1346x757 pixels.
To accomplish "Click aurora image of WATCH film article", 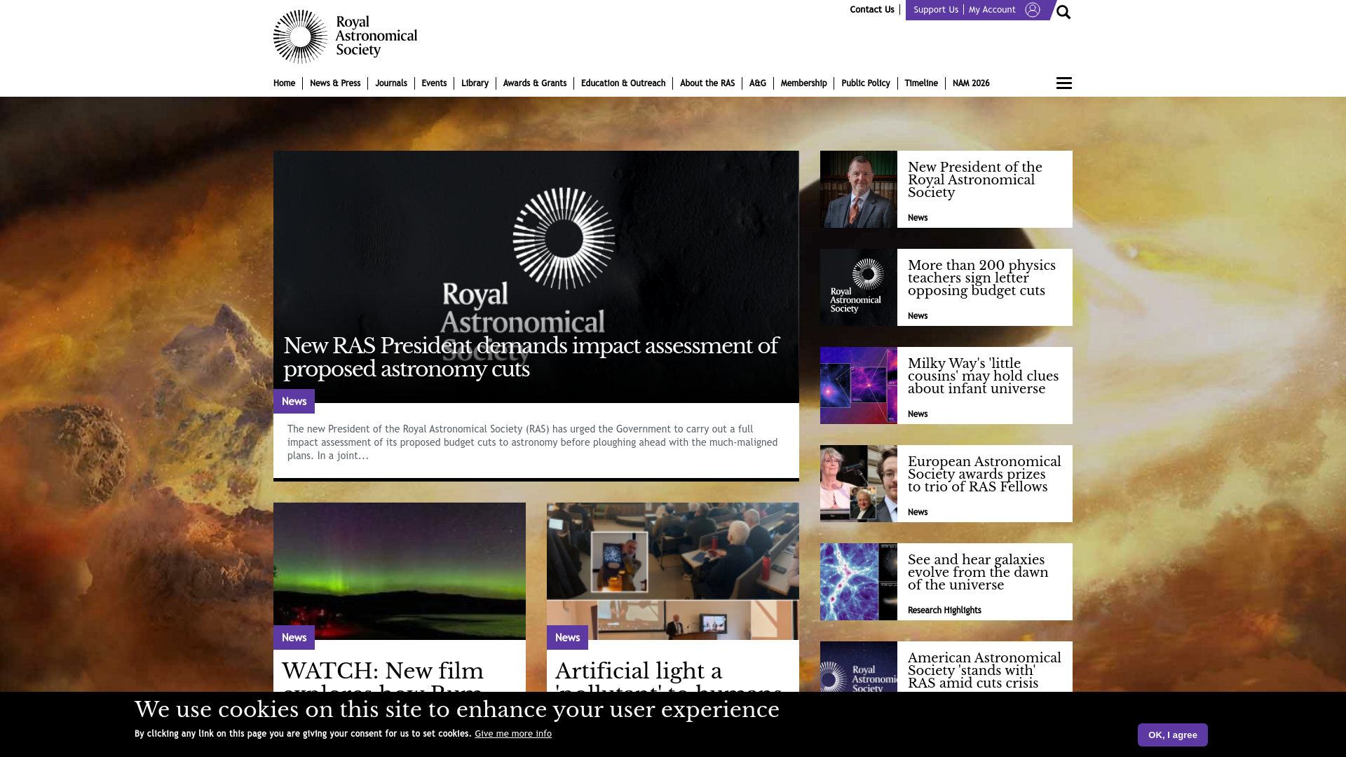I will 400,571.
